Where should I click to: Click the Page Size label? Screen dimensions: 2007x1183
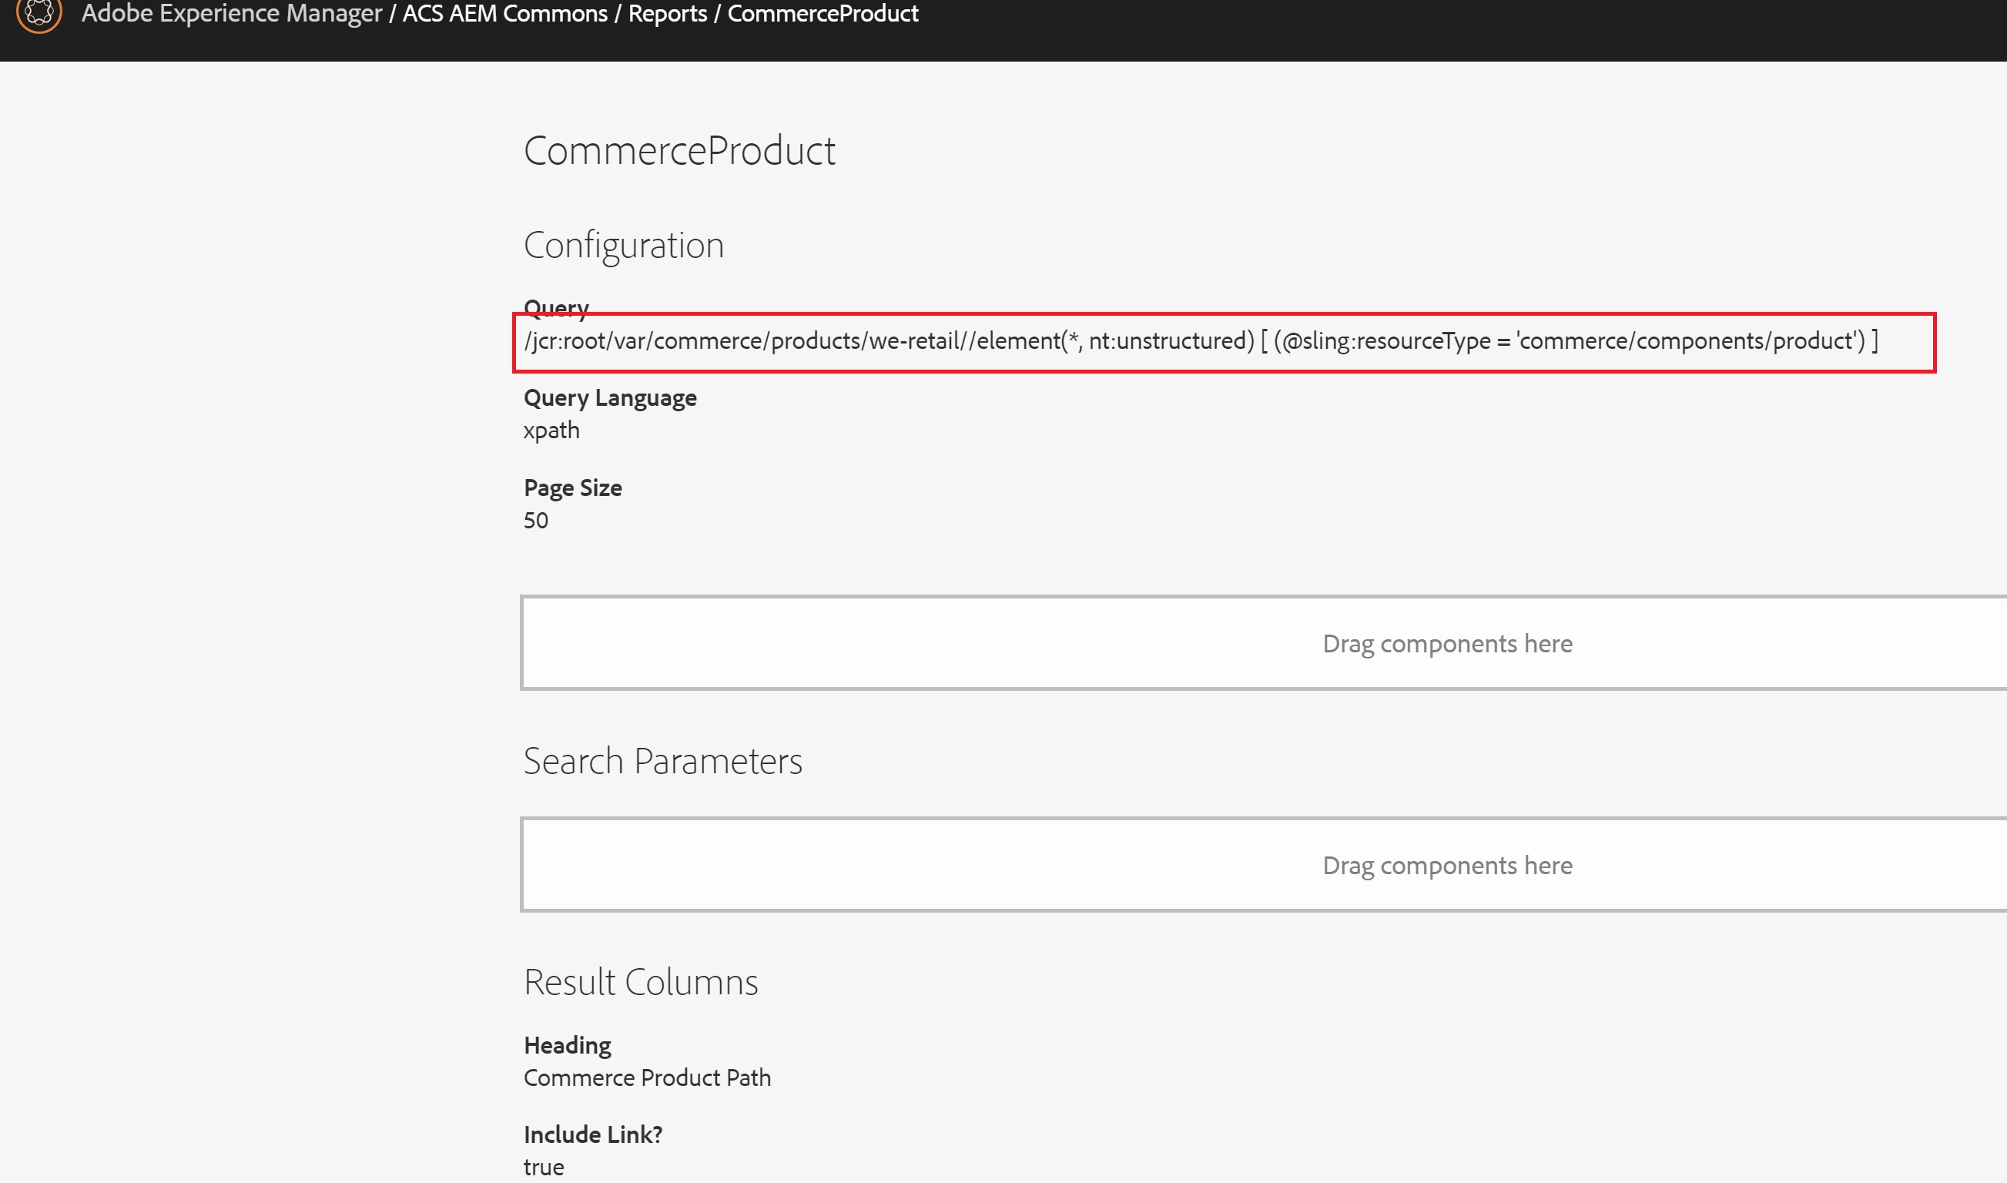click(x=572, y=488)
